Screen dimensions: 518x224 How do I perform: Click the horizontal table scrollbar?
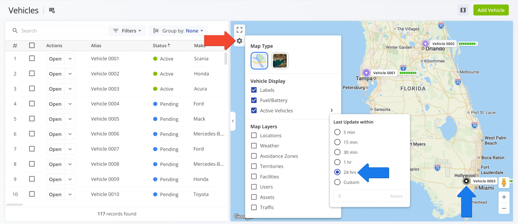pos(15,205)
